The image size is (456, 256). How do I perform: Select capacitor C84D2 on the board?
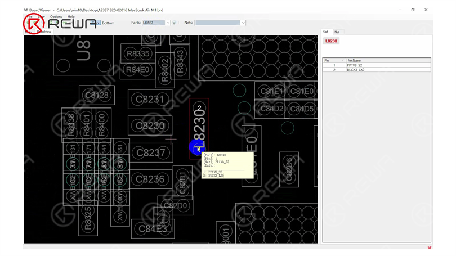click(x=271, y=109)
